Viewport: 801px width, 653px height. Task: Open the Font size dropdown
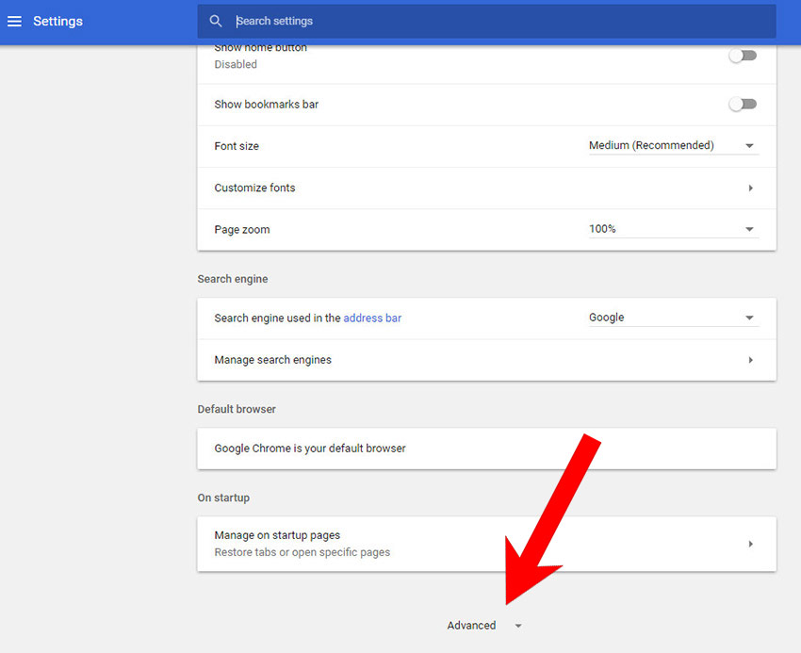pyautogui.click(x=673, y=146)
